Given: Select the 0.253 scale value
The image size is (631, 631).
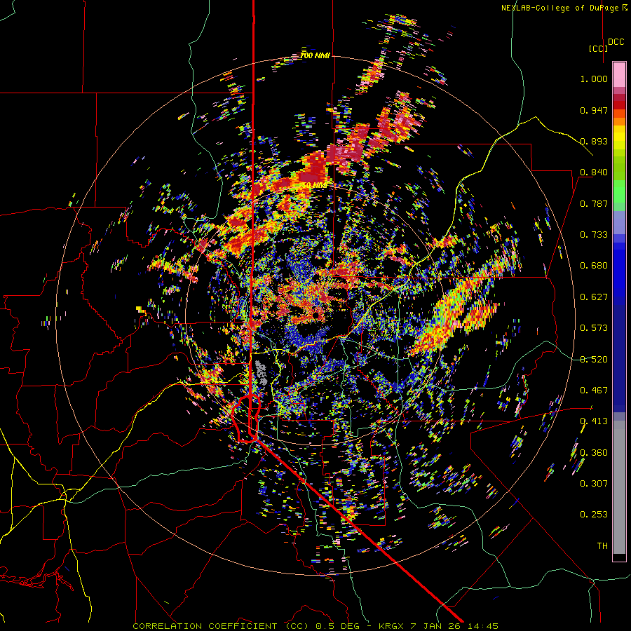Looking at the screenshot, I should 594,515.
